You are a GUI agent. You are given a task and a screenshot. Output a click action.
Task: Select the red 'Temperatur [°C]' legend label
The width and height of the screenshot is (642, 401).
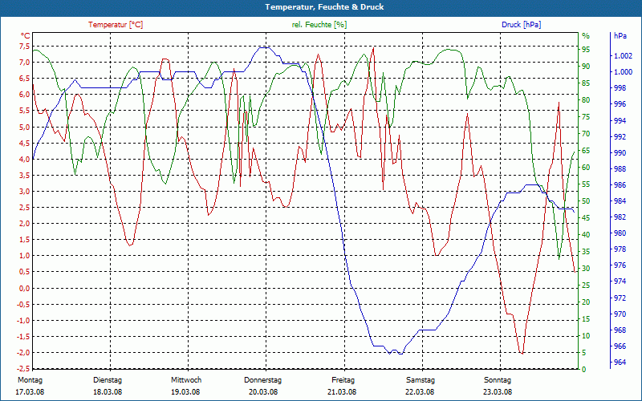pyautogui.click(x=116, y=25)
